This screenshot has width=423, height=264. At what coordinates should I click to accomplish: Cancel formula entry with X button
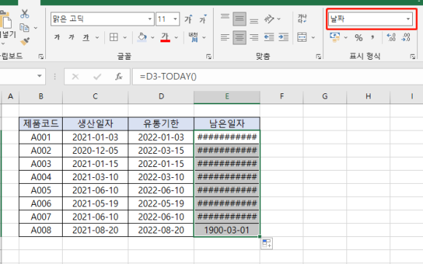(x=75, y=77)
